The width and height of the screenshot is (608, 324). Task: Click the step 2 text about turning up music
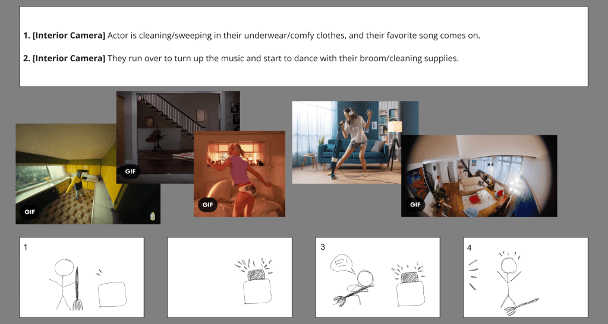point(283,58)
